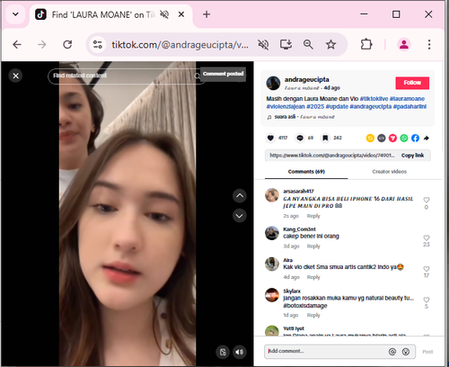The image size is (449, 367).
Task: Repost the video with yellow icon
Action: [370, 138]
